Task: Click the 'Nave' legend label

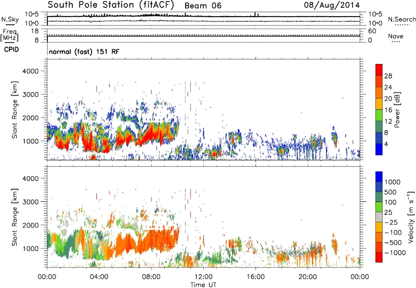Action: coord(396,36)
